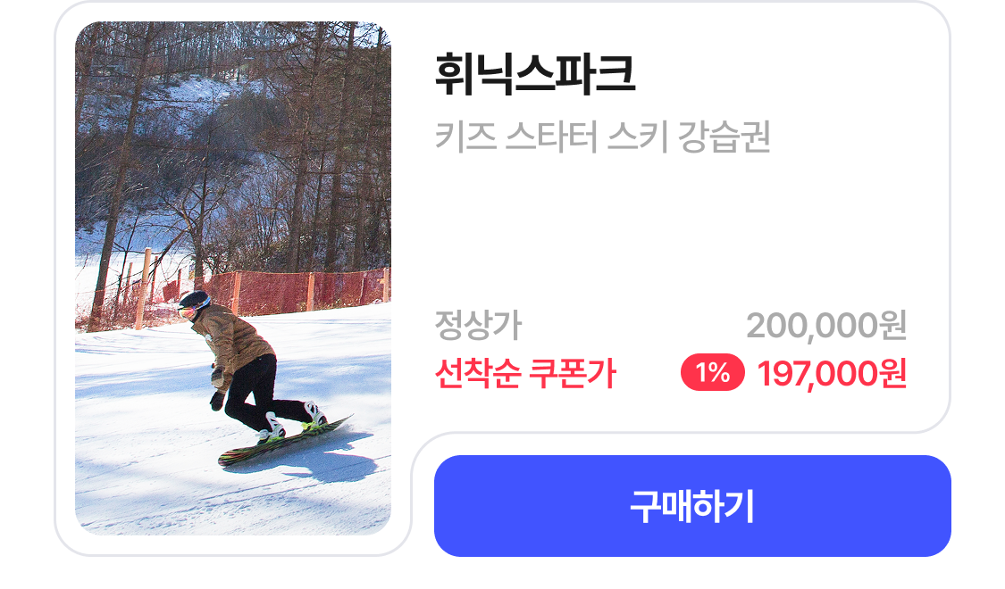Image resolution: width=1005 pixels, height=589 pixels.
Task: Click the snowboarder's white boot binding
Action: [x=272, y=427]
